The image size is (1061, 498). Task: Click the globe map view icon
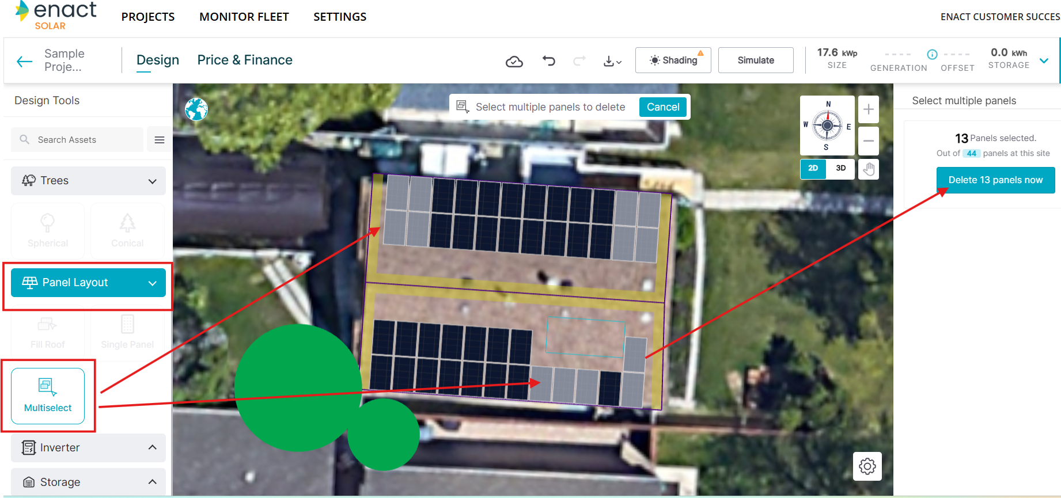(196, 109)
